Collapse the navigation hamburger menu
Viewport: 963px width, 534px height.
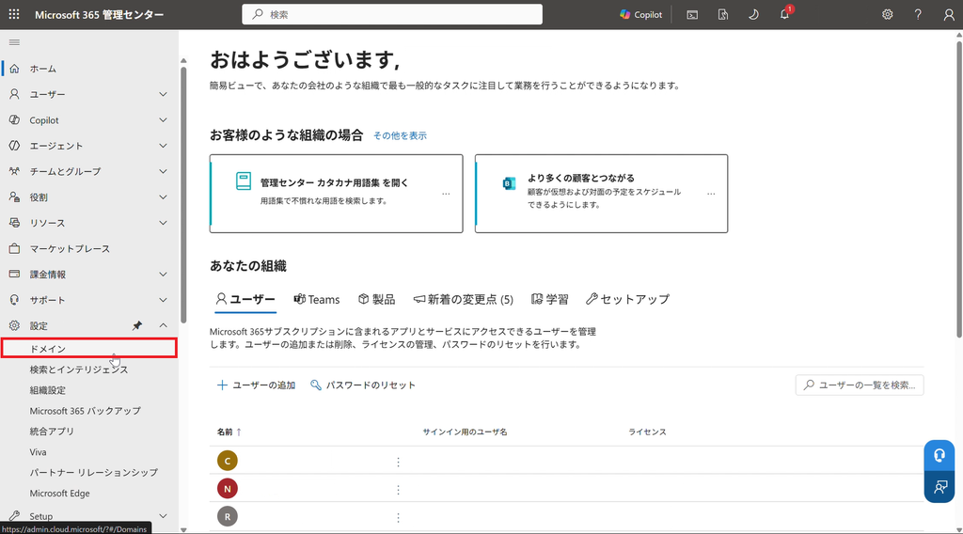pos(14,42)
